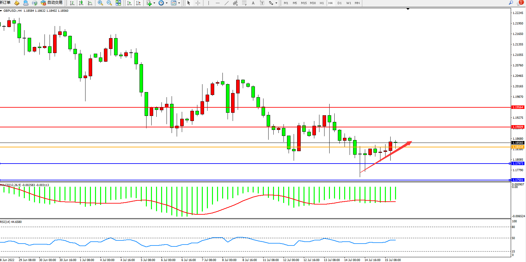Viewport: 526px width, 262px height.
Task: Toggle auto trading button
Action: [51, 3]
